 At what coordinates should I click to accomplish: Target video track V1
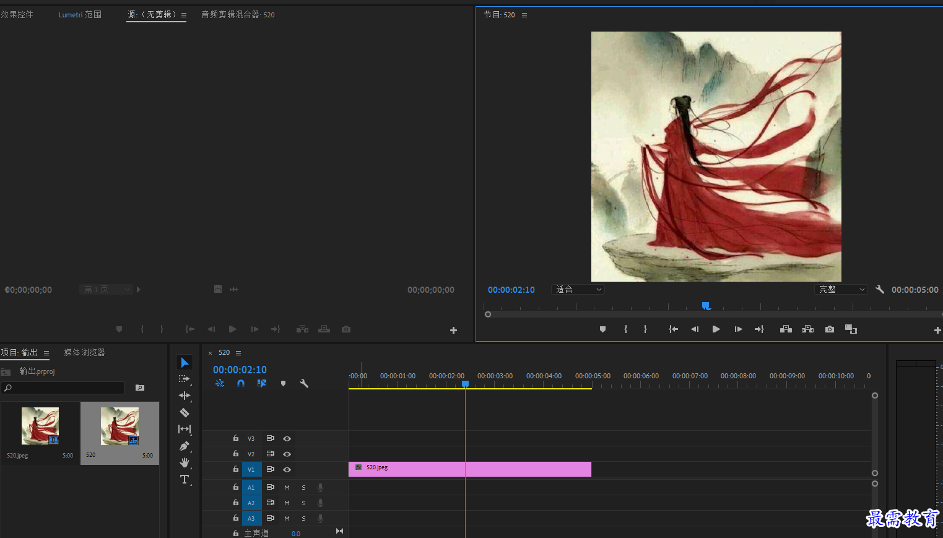pos(251,469)
